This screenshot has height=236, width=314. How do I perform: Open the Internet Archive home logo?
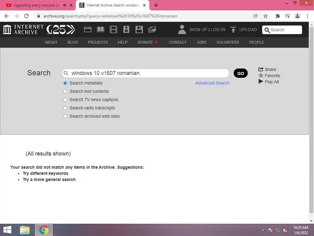click(23, 29)
